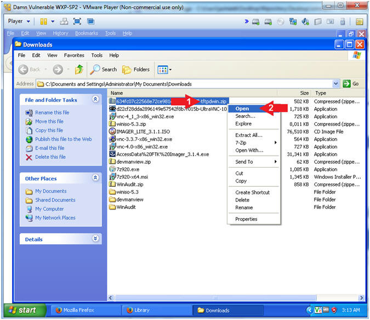Expand the 7-Zip submenu

click(x=254, y=142)
